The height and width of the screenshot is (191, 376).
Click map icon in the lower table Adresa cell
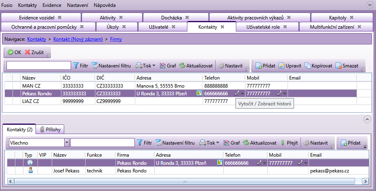click(219, 162)
